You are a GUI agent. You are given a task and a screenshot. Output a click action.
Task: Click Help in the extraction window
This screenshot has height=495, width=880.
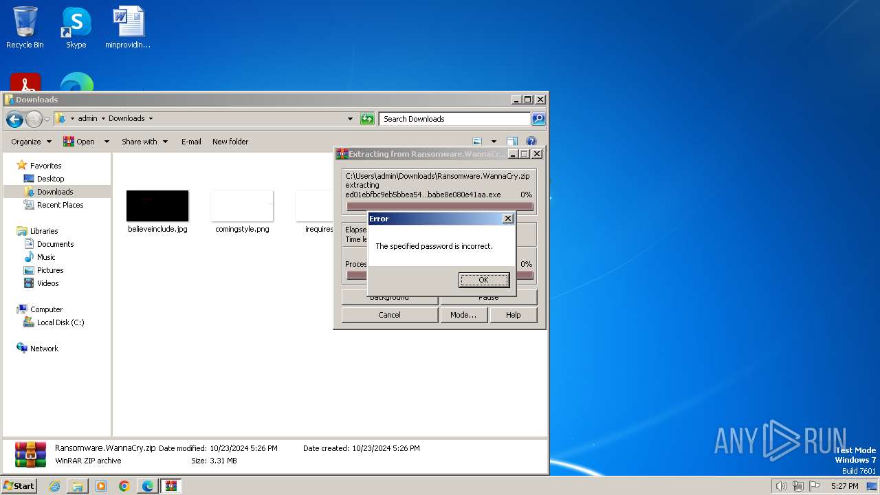coord(514,315)
